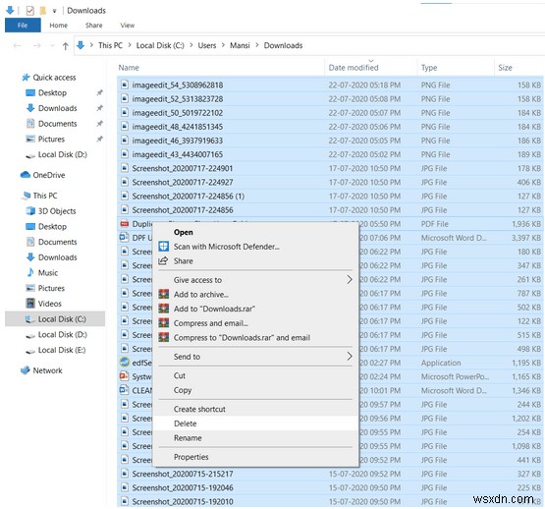Select Local Disk (C:) in navigation pane
The image size is (545, 509).
click(55, 318)
